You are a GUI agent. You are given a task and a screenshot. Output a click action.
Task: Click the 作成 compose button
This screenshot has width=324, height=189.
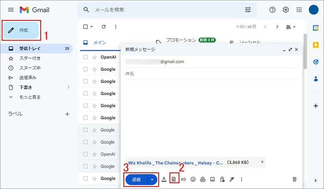point(21,30)
